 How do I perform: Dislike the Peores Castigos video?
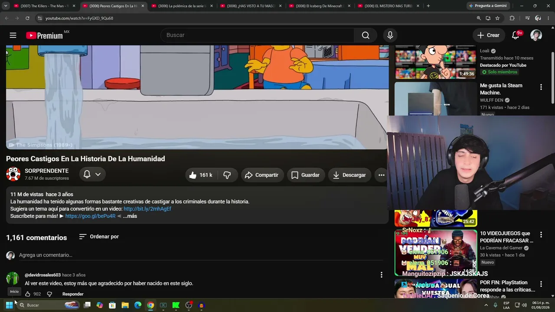point(227,175)
